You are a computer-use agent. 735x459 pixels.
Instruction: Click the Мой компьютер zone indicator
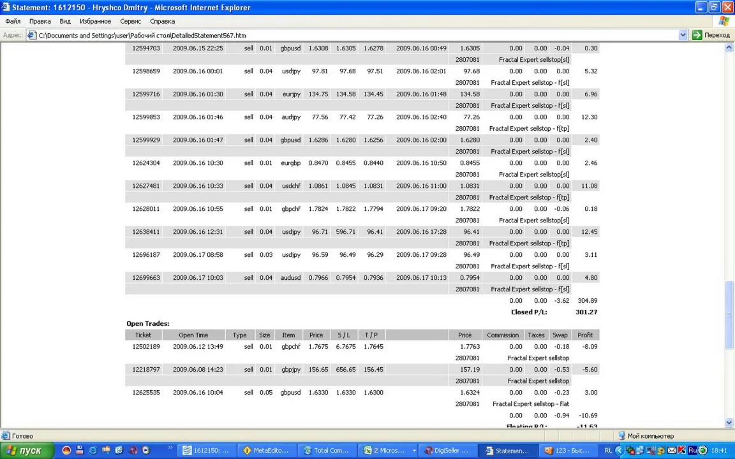646,435
